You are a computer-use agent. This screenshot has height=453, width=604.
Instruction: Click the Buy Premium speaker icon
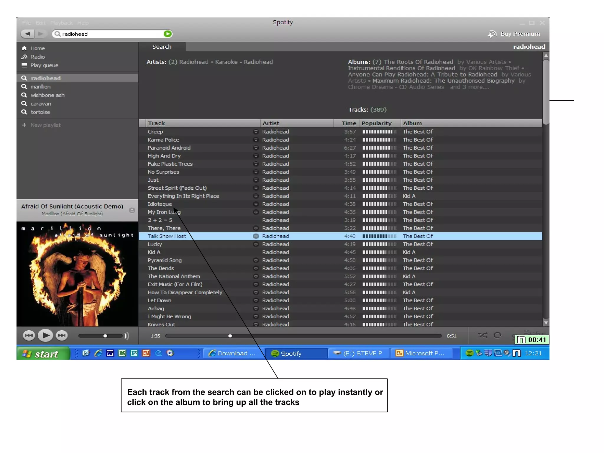[492, 34]
